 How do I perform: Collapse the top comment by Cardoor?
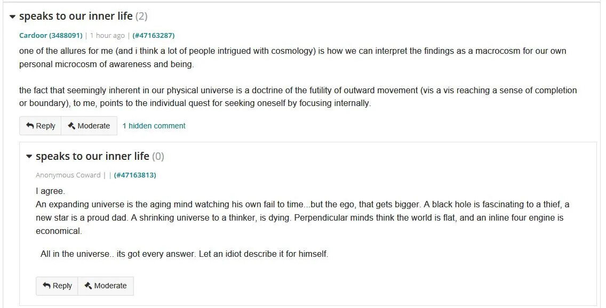pyautogui.click(x=13, y=17)
